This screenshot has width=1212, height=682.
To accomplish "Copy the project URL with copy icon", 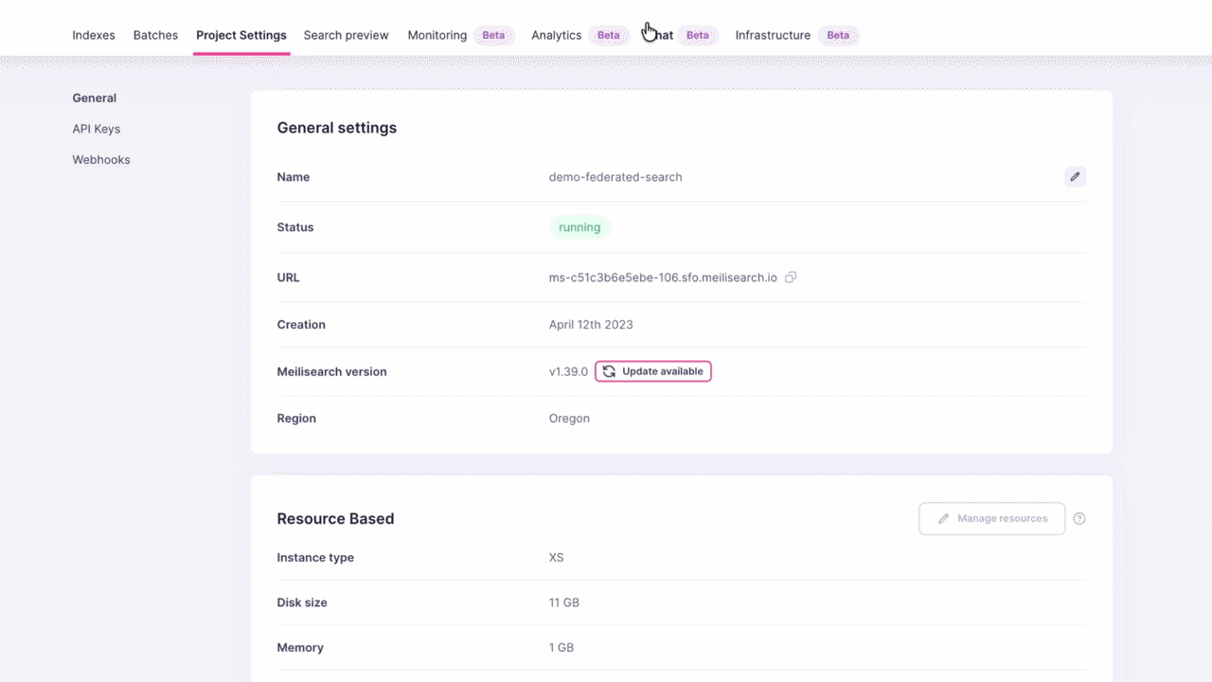I will [791, 278].
